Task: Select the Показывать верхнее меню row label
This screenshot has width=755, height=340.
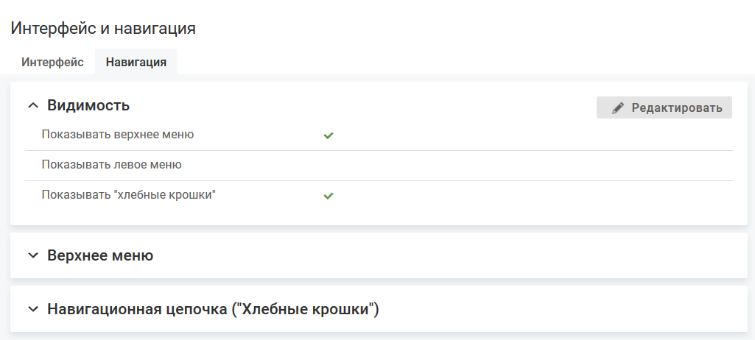Action: 118,135
